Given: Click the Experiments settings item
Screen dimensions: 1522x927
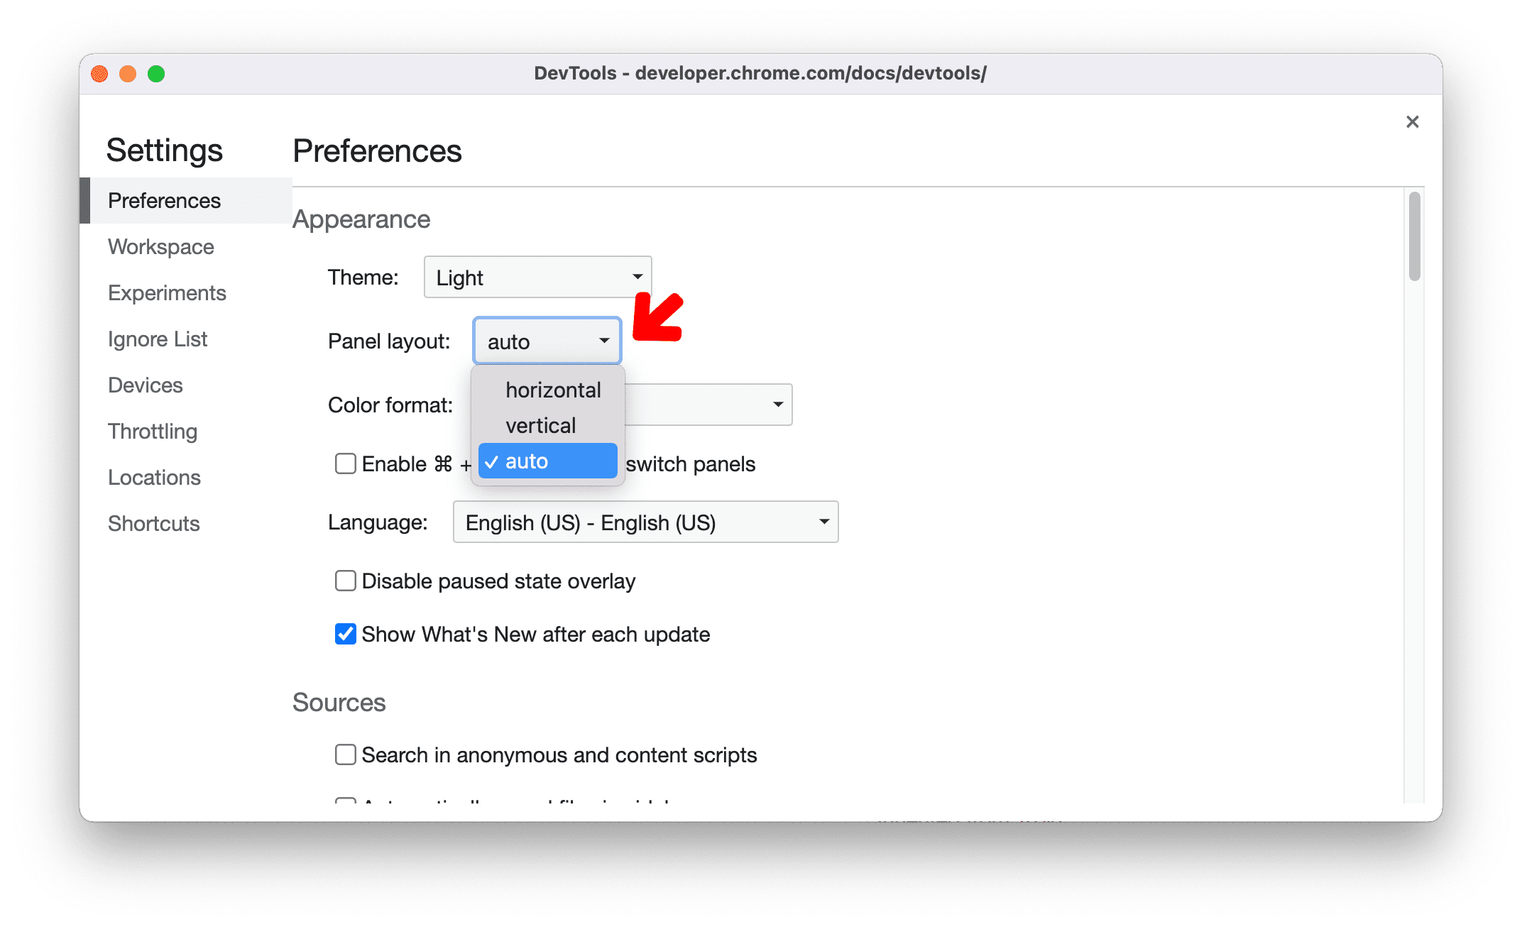Looking at the screenshot, I should click(168, 291).
